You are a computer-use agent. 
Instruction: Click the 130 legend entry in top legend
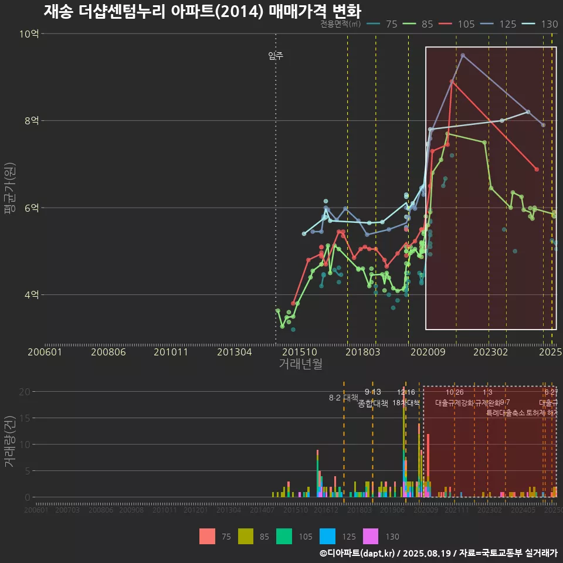click(540, 24)
